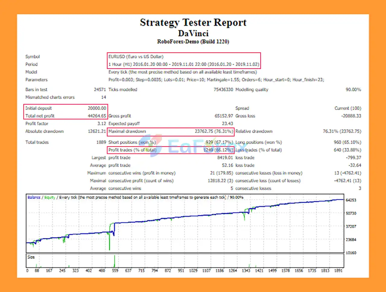Click the Gross profit value 65152.97
The image size is (386, 292).
click(223, 116)
